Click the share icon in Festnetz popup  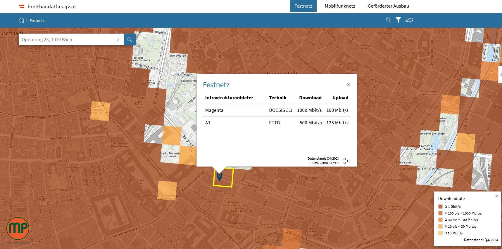tap(346, 161)
